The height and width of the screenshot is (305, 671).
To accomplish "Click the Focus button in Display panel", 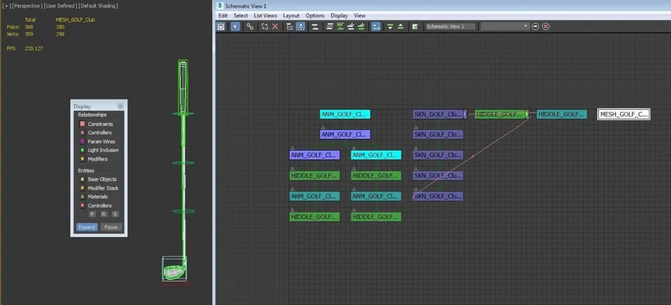I will [111, 227].
